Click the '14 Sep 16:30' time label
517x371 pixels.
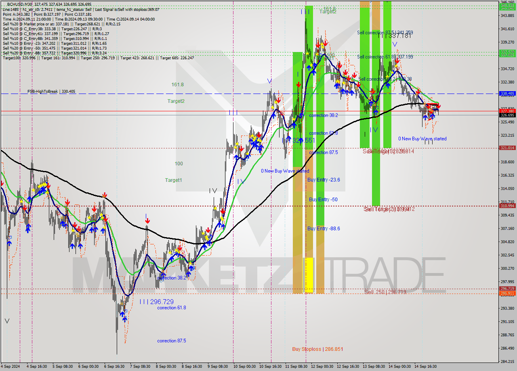[425, 367]
